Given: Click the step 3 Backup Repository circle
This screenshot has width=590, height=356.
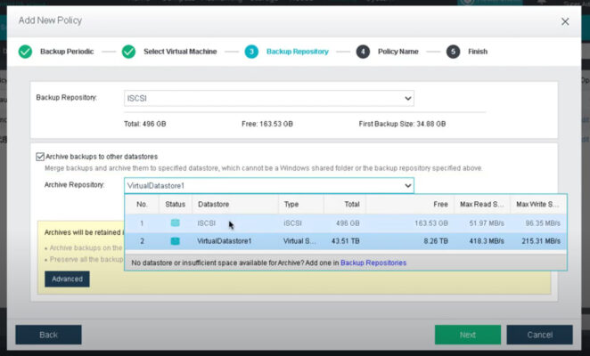Looking at the screenshot, I should (251, 52).
